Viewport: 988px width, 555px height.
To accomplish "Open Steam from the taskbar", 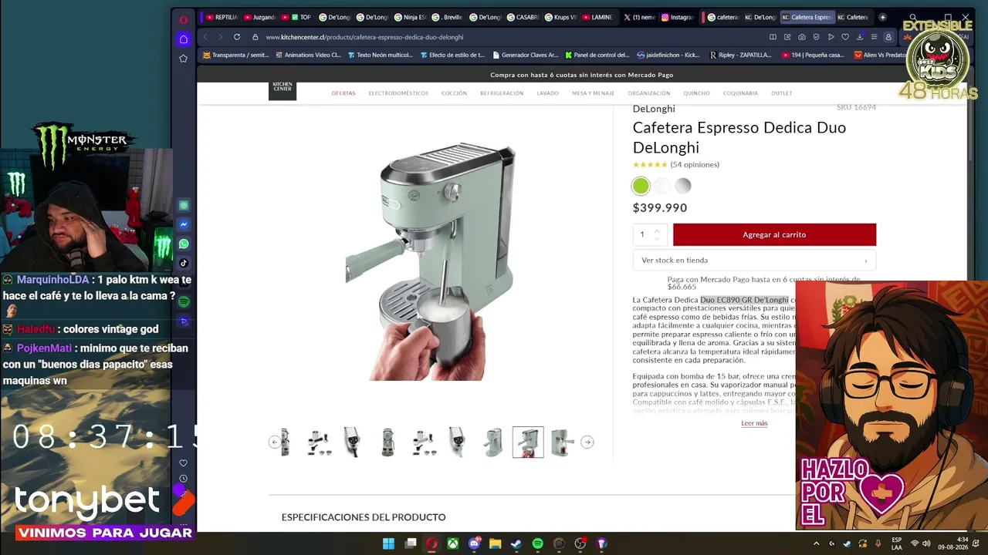I will (516, 543).
